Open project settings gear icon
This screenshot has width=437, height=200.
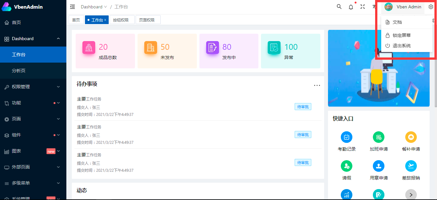point(431,7)
